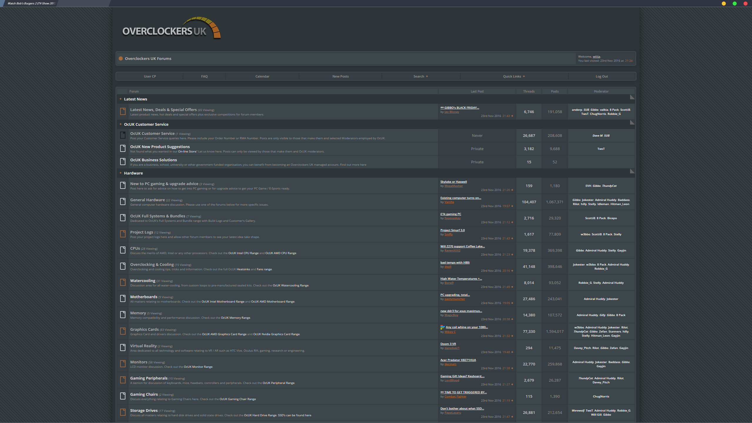Open the Overclockers UK Forums breadcrumb link
Image resolution: width=752 pixels, height=423 pixels.
[x=148, y=58]
